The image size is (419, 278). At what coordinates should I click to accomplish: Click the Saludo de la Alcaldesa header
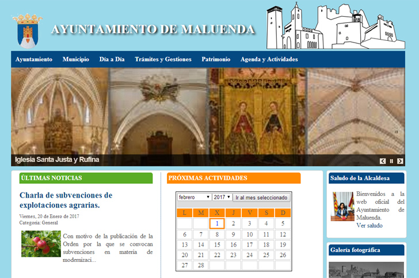367,178
